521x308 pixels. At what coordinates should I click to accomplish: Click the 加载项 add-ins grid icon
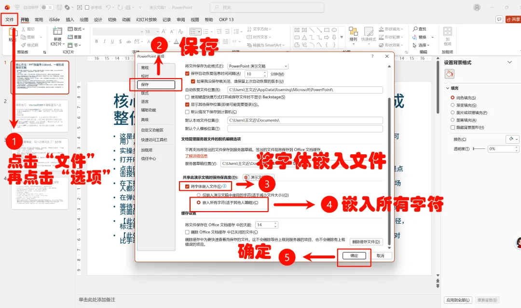448,31
